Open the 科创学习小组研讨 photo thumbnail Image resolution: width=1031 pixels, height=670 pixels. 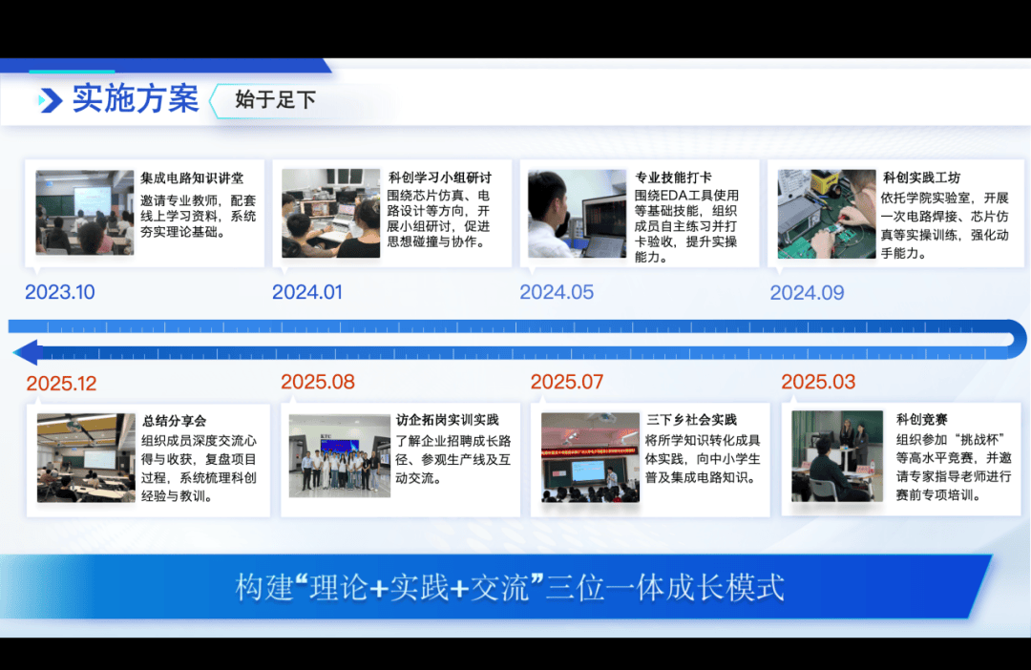pos(330,214)
